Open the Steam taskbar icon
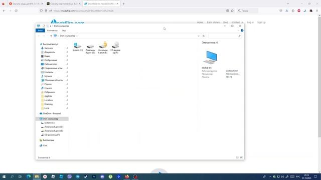Image resolution: width=321 pixels, height=180 pixels. click(x=86, y=176)
